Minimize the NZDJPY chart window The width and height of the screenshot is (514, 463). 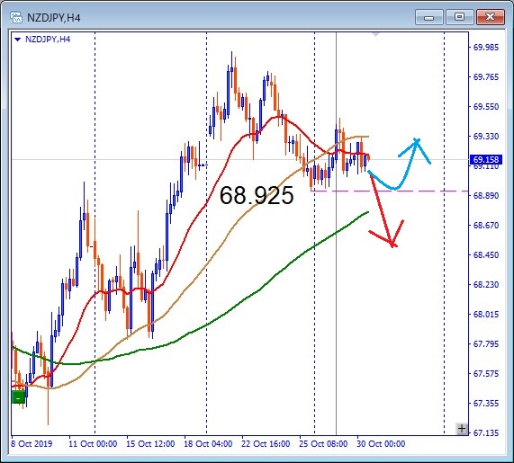[x=428, y=17]
